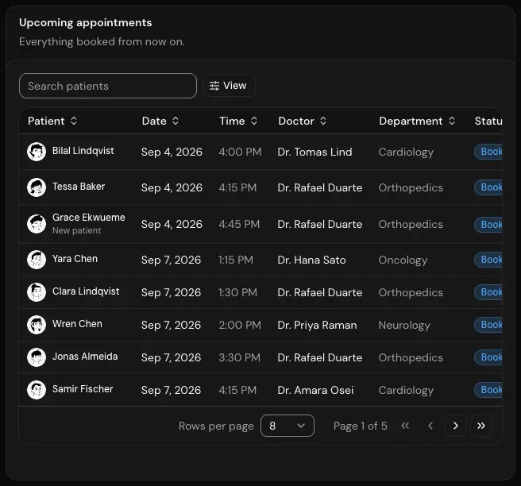Screen dimensions: 521x486
Task: Click Wren Chen's avatar
Action: point(37,325)
